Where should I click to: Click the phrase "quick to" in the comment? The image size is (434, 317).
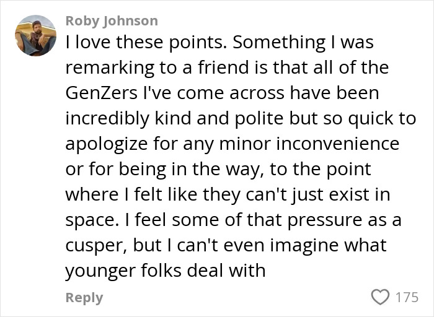(x=383, y=119)
